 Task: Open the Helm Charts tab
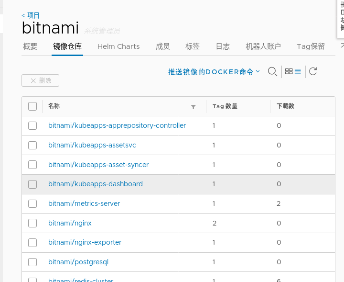(118, 46)
